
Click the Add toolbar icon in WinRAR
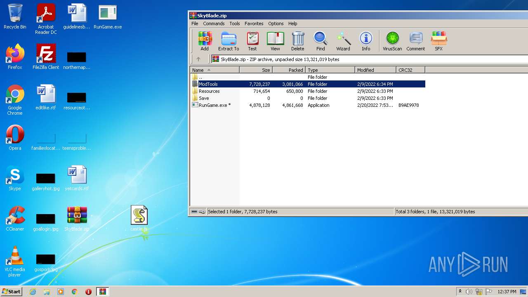[205, 41]
